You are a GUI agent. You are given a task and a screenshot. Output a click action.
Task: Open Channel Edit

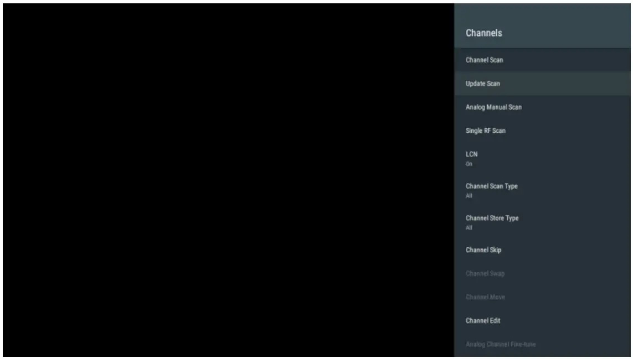pos(542,321)
